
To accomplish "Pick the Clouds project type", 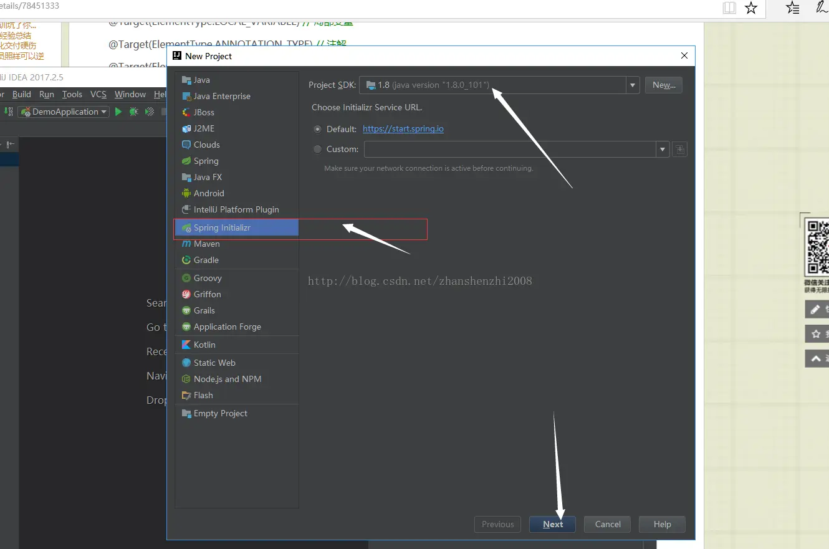I will coord(237,145).
